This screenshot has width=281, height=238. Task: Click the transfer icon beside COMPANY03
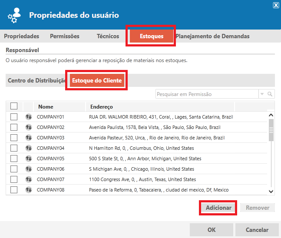[x=29, y=138]
